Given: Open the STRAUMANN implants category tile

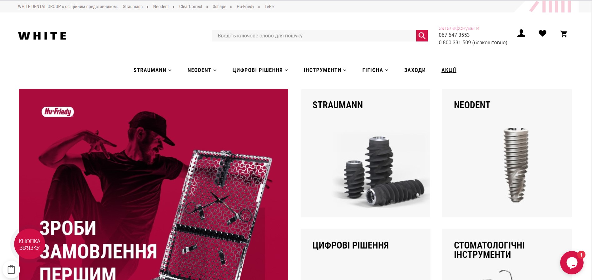Looking at the screenshot, I should pyautogui.click(x=365, y=153).
